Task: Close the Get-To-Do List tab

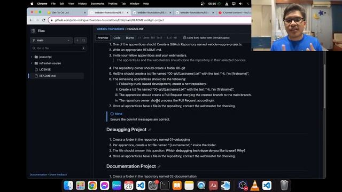Action: point(85,13)
